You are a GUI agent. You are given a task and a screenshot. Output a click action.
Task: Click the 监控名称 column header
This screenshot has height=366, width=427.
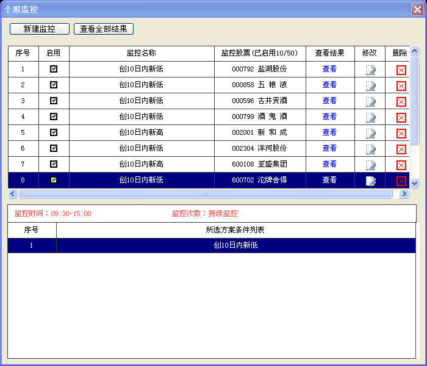click(x=142, y=53)
